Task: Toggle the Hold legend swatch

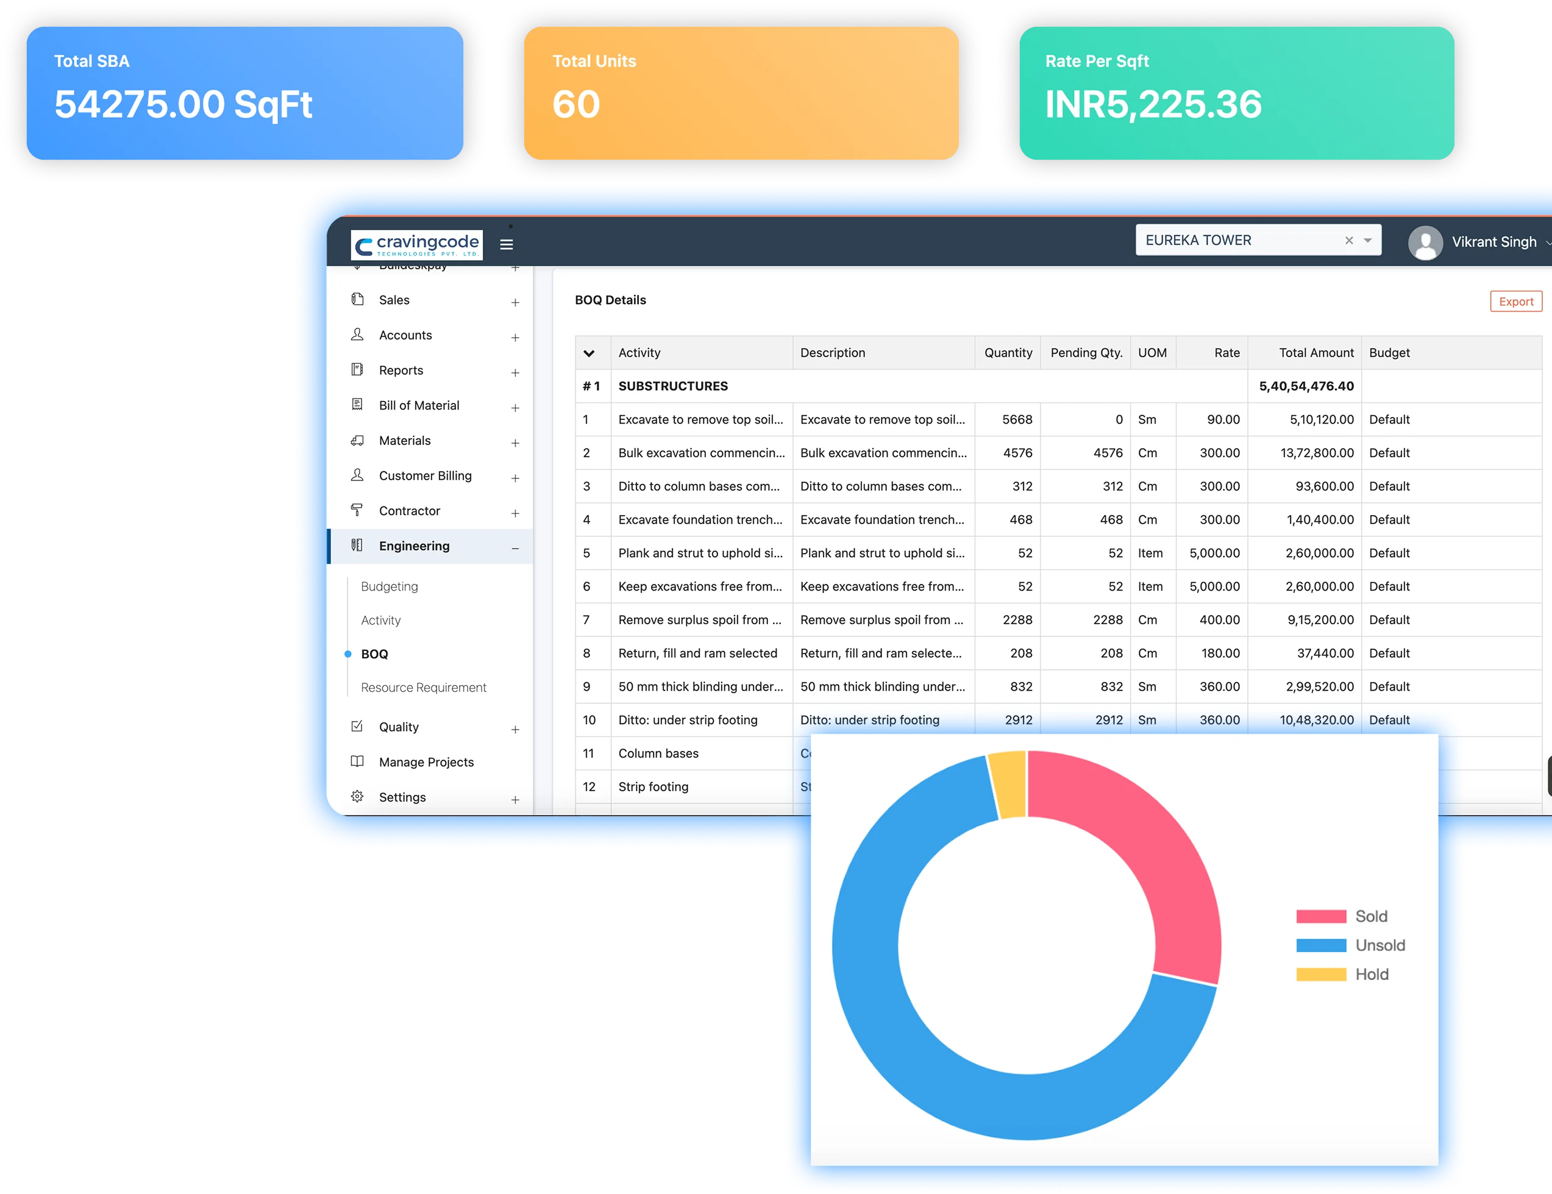Action: (1321, 975)
